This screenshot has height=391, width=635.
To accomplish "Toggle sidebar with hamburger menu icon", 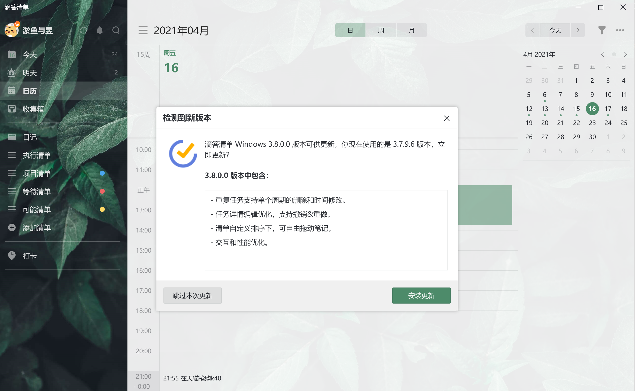I will 143,30.
